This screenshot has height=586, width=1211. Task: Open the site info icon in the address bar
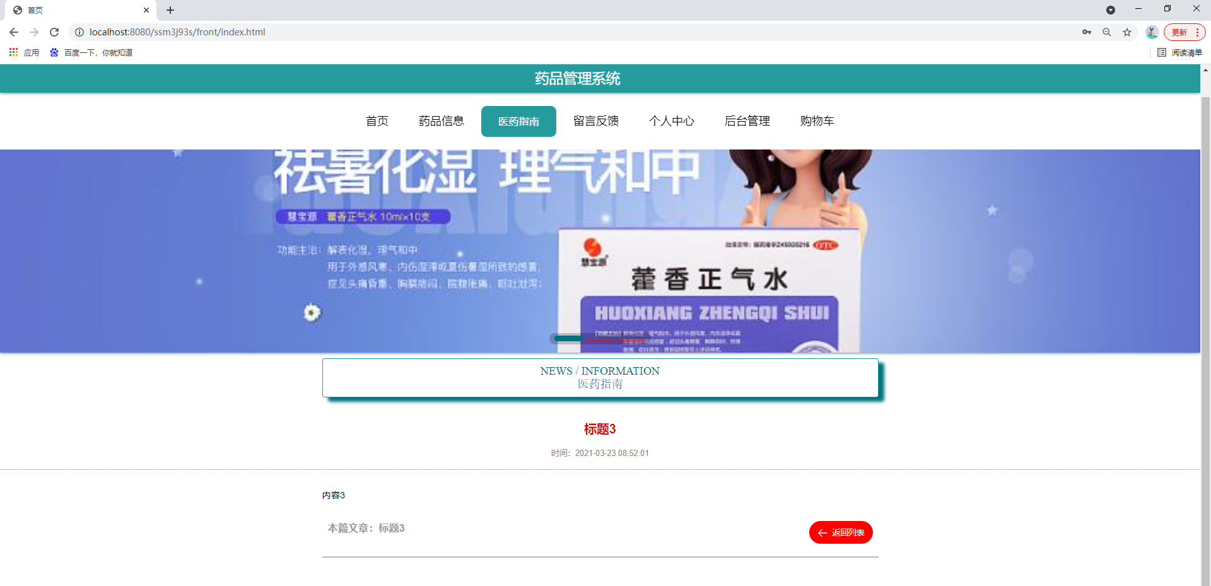(x=79, y=32)
